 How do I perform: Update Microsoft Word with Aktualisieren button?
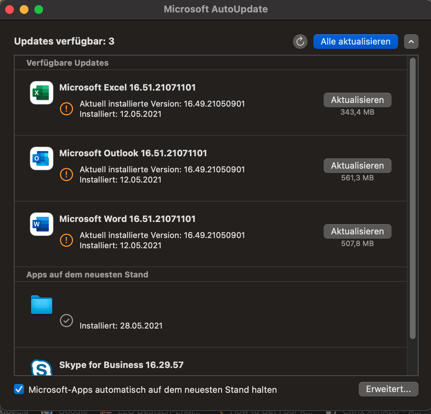coord(357,231)
